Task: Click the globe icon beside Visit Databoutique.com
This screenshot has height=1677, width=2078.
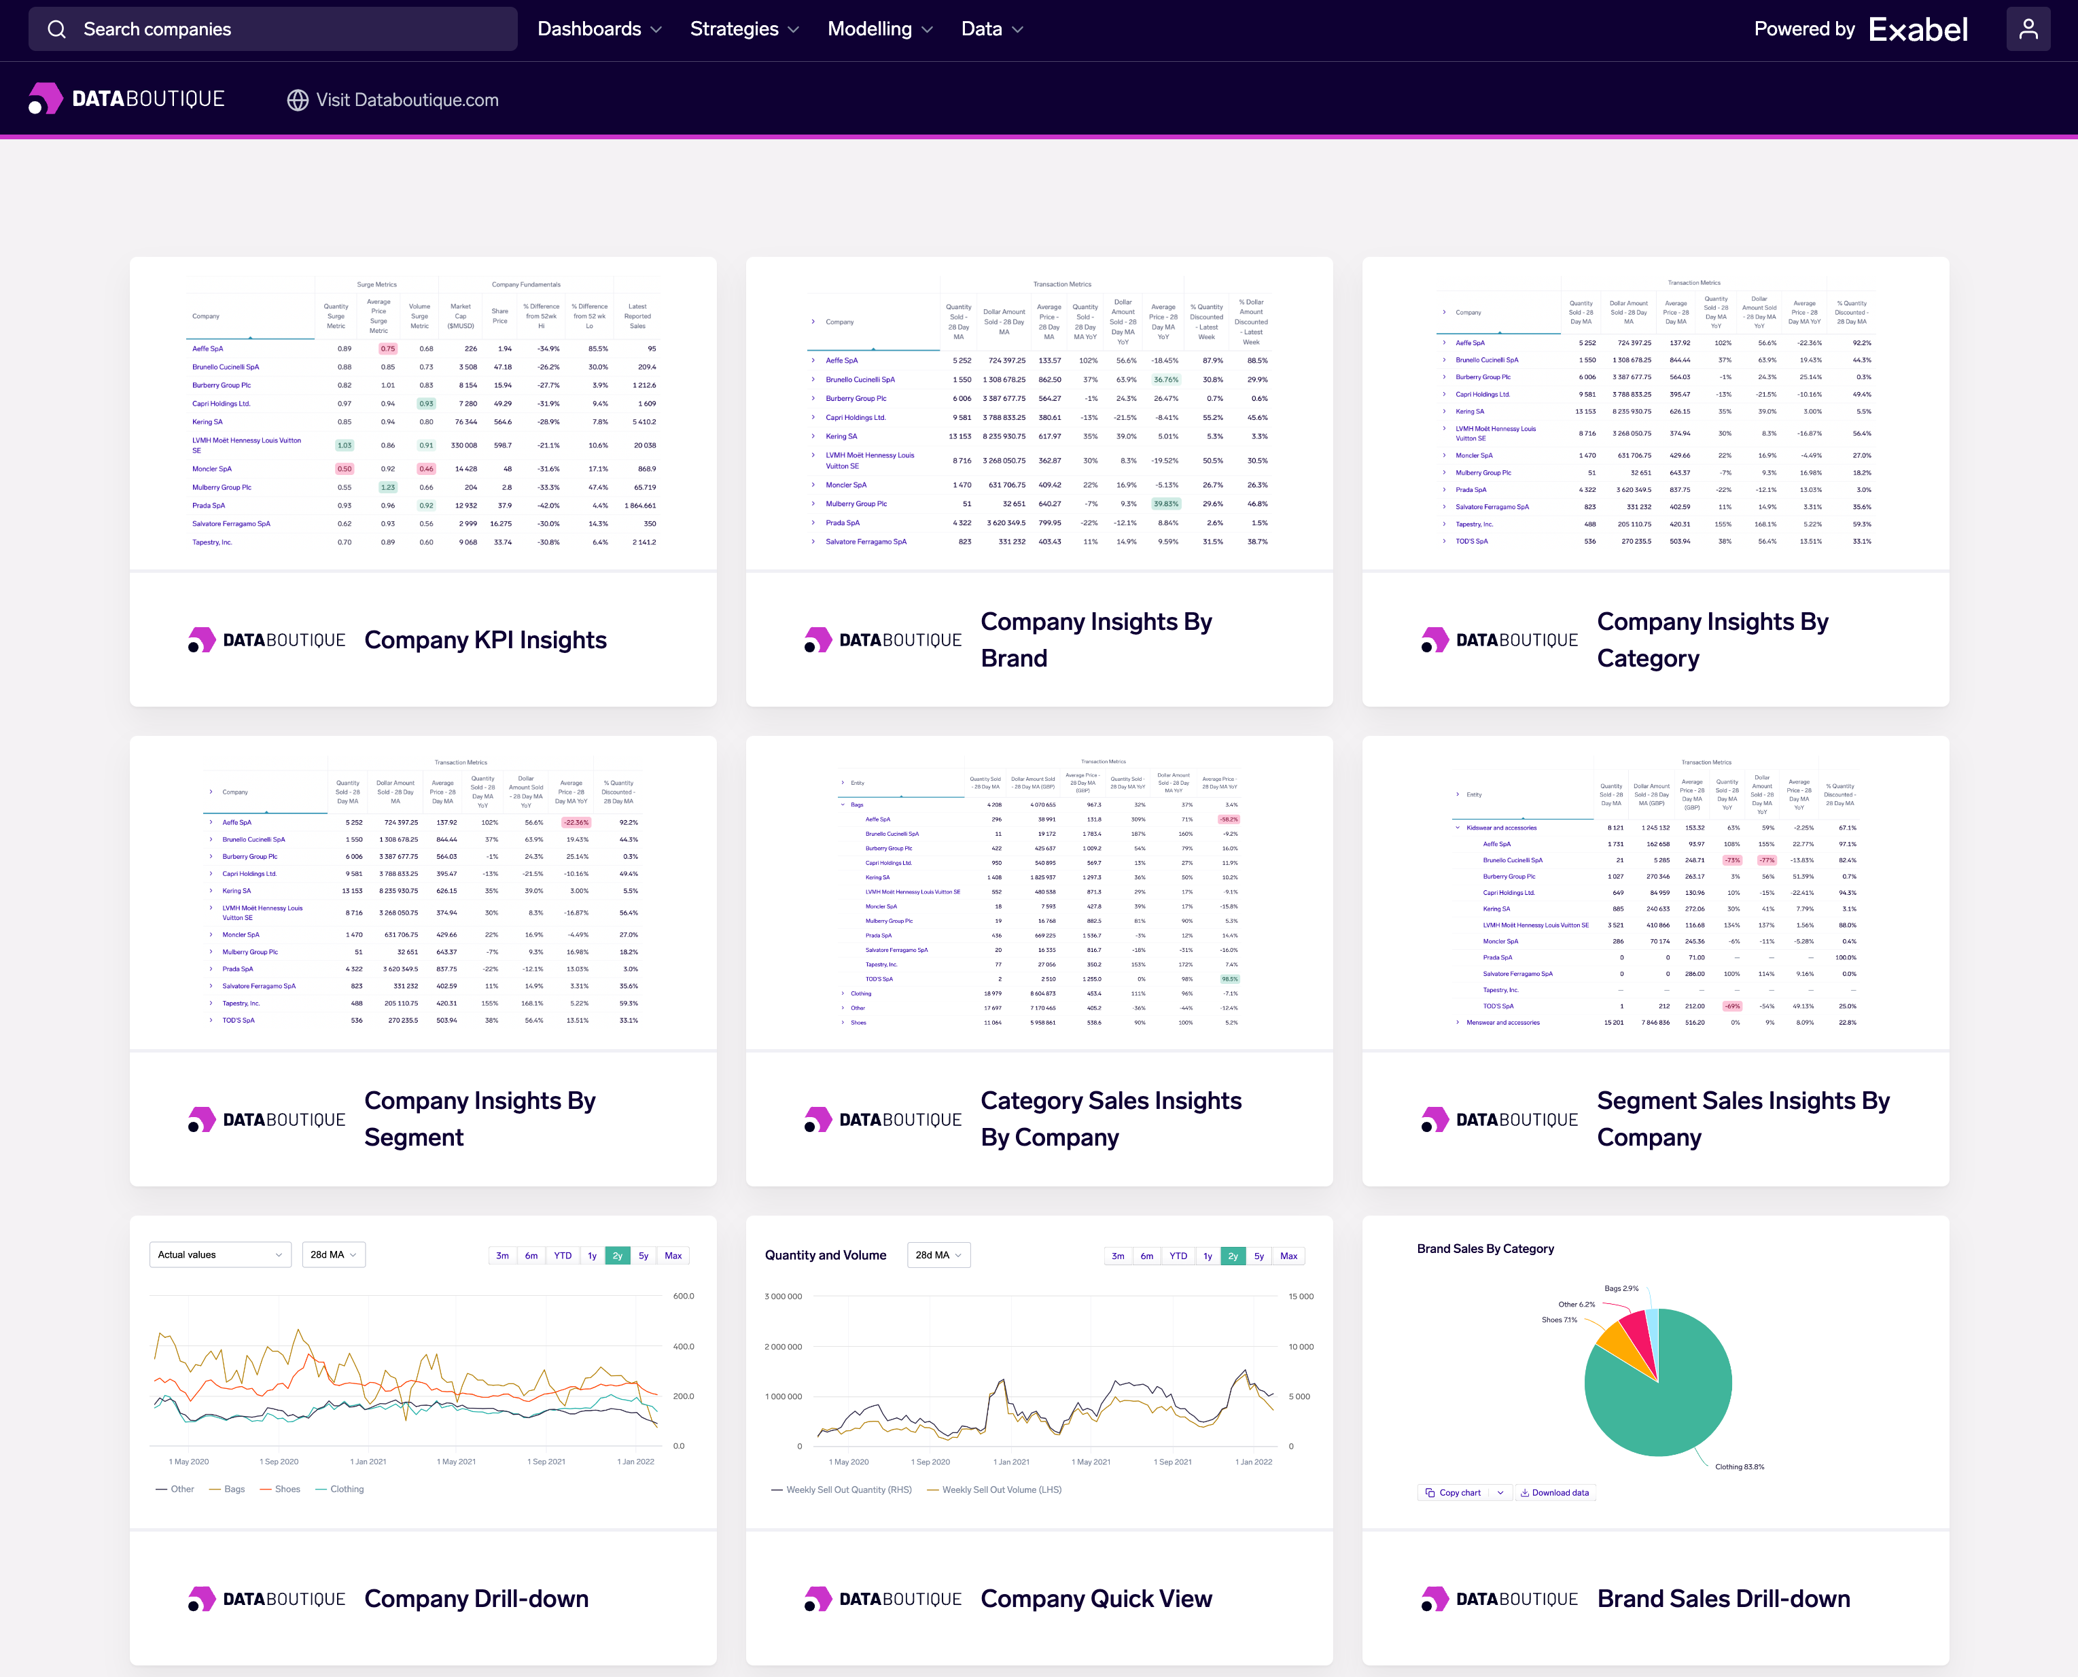Action: point(298,99)
